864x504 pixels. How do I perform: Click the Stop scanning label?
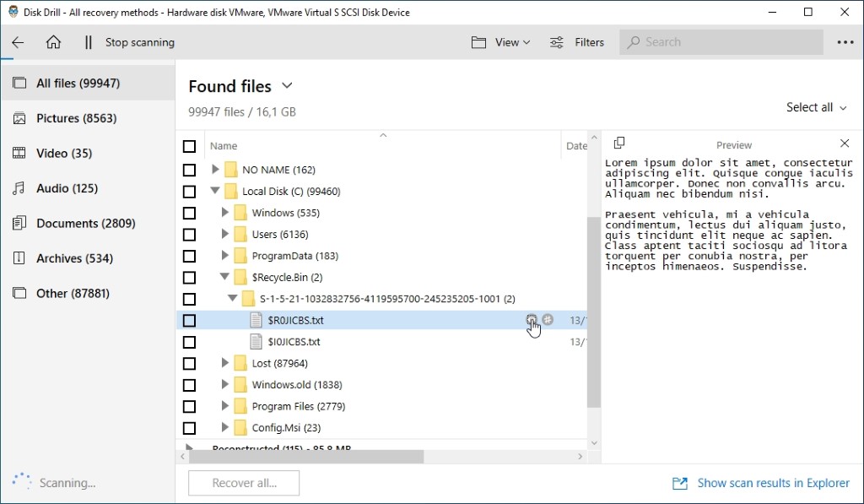[x=140, y=42]
